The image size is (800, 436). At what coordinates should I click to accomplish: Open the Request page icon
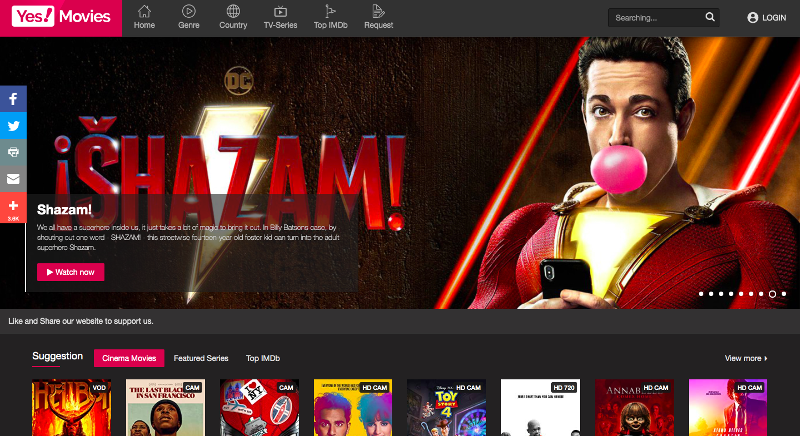click(378, 11)
